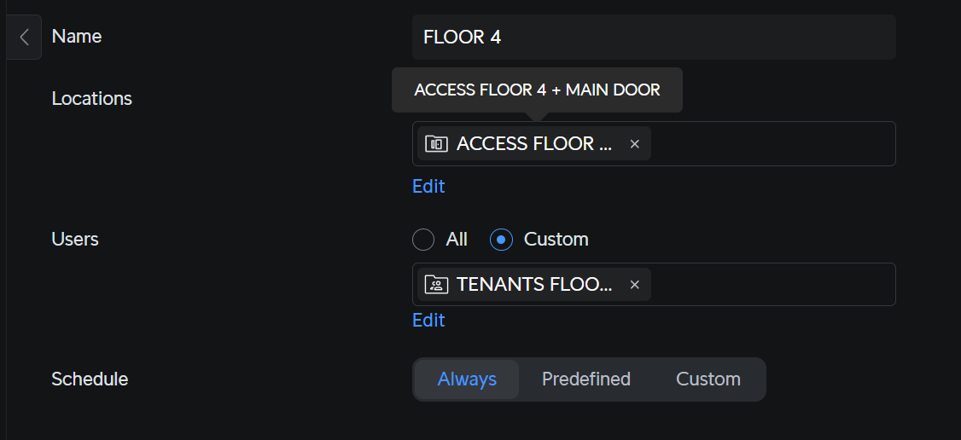Open Edit link under Locations
Screen dimensions: 961x440
pyautogui.click(x=428, y=186)
